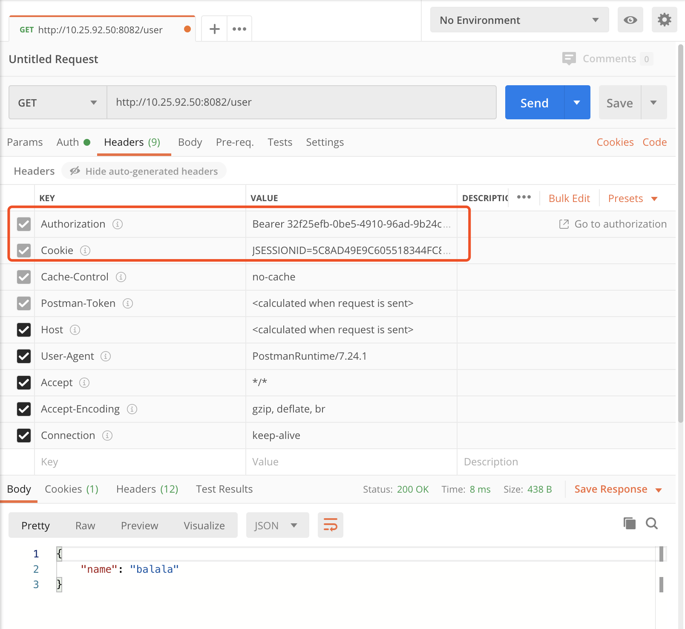The height and width of the screenshot is (629, 685).
Task: Switch to the Pre-req. tab
Action: [x=235, y=142]
